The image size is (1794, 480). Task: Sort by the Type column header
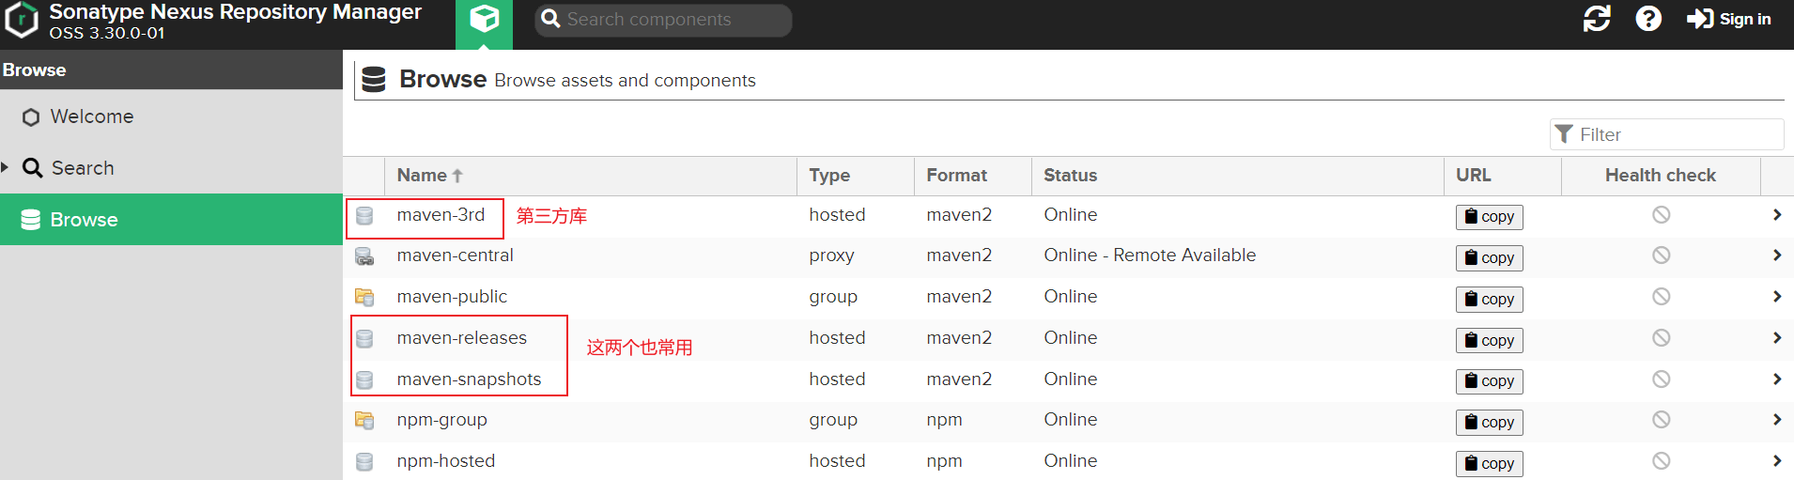tap(856, 176)
